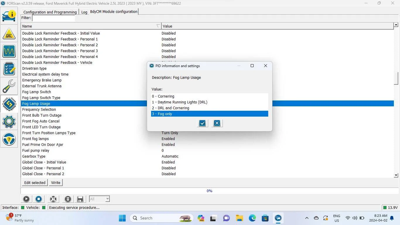Select the BdyCM Module configuration tab
400x225 pixels.
tap(114, 11)
